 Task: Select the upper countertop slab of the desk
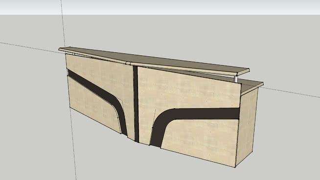pyautogui.click(x=154, y=61)
